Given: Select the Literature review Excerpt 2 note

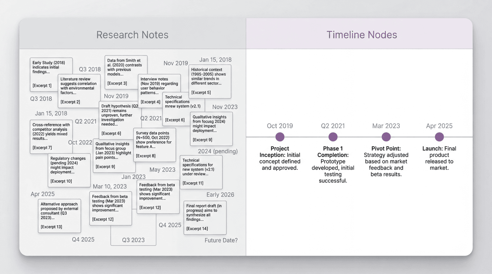Looking at the screenshot, I should click(79, 91).
